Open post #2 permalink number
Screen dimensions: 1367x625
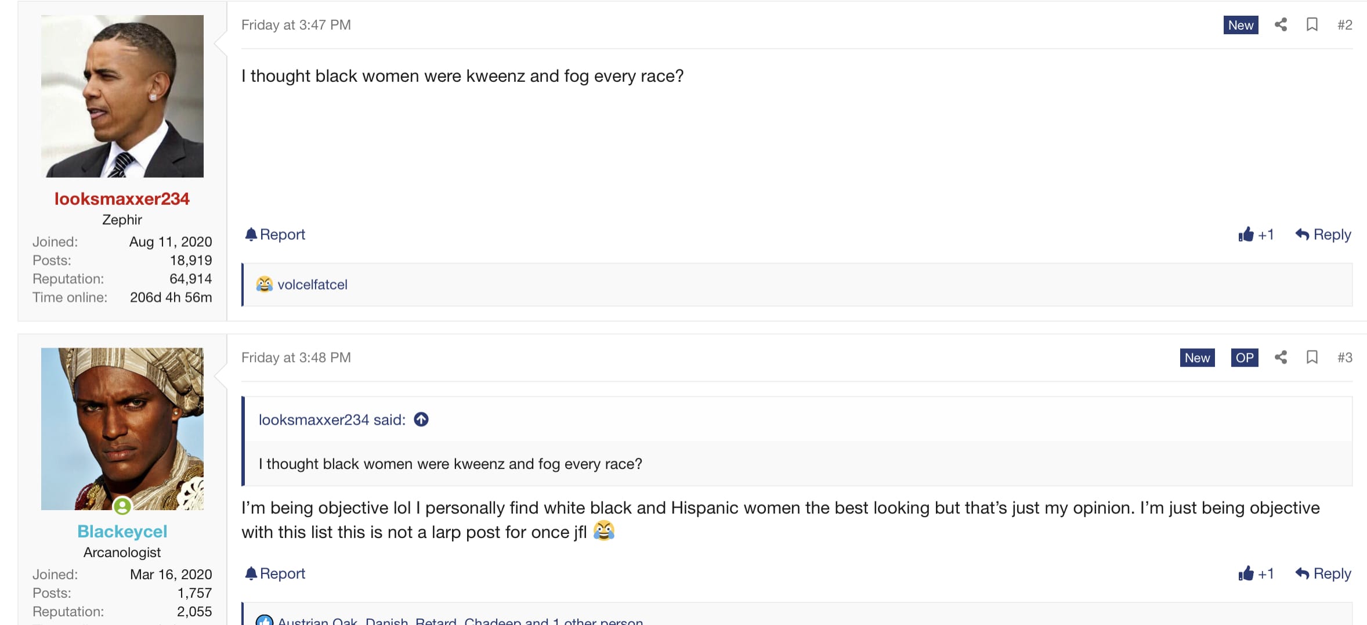click(x=1344, y=25)
